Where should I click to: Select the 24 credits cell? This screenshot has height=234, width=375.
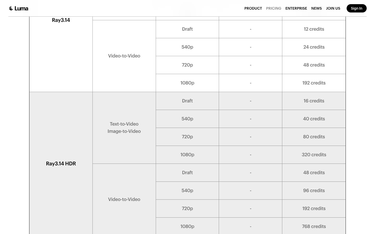point(314,47)
